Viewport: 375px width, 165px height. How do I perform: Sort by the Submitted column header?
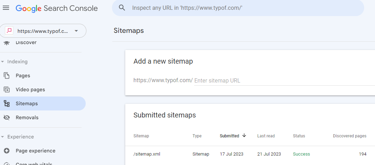pyautogui.click(x=229, y=136)
